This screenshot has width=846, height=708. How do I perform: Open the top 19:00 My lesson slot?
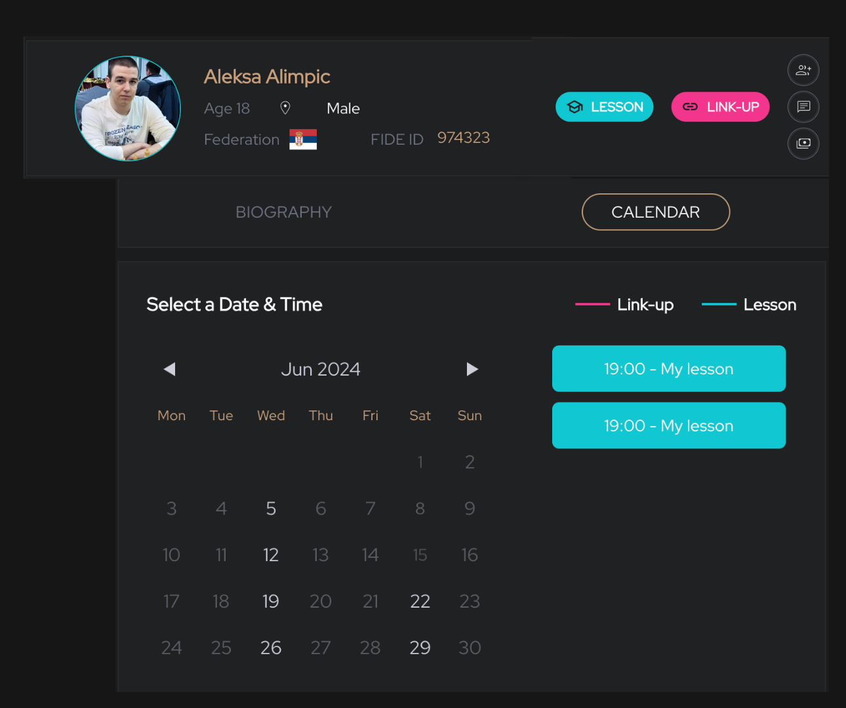tap(668, 369)
